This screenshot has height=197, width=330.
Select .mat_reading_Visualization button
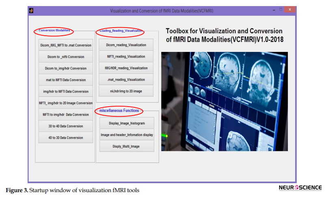(126, 79)
